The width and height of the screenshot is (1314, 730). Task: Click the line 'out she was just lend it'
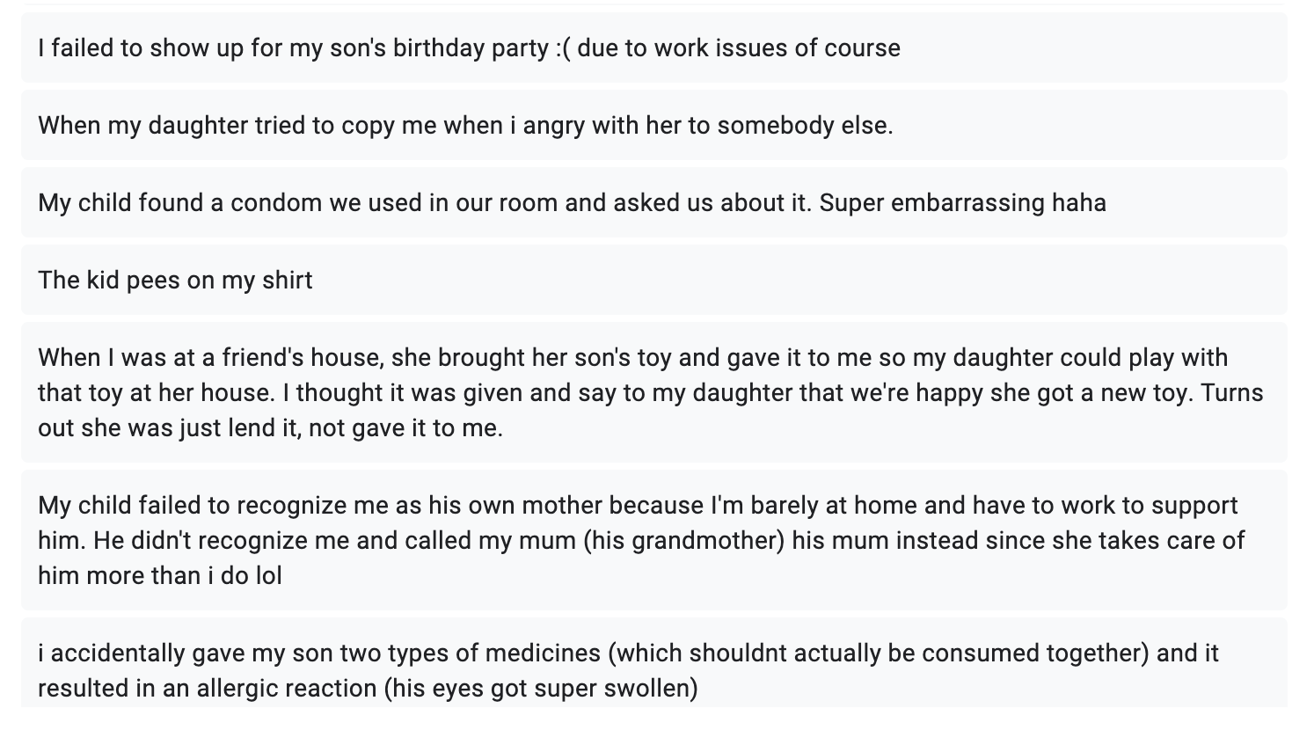coord(170,428)
